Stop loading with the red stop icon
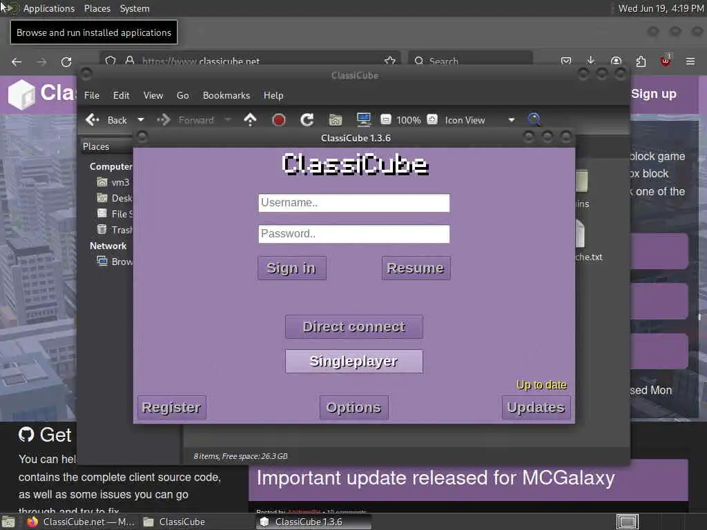 (279, 120)
